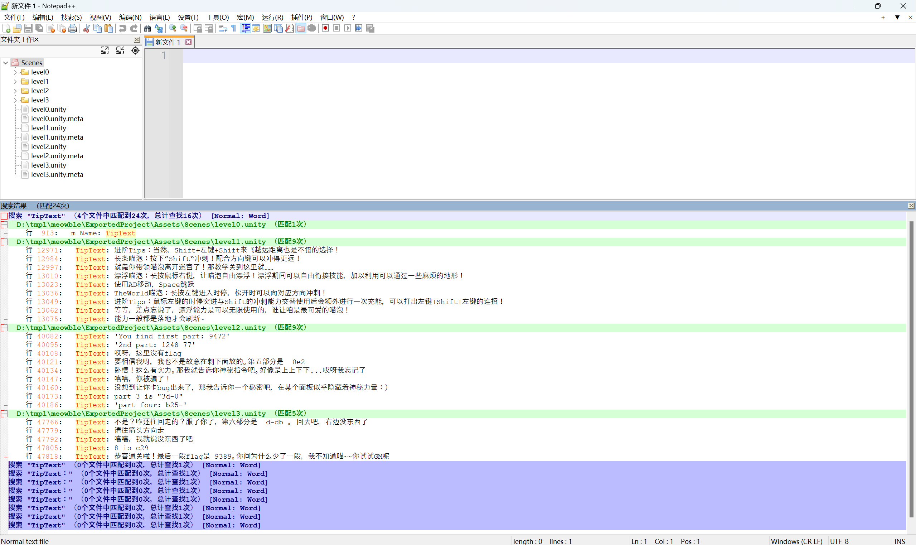Start macro recording with red dot icon
The image size is (916, 545).
click(x=325, y=28)
